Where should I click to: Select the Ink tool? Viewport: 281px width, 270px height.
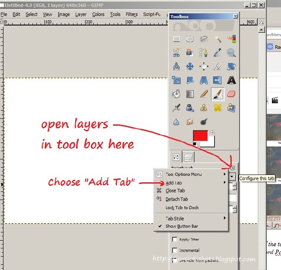190,108
